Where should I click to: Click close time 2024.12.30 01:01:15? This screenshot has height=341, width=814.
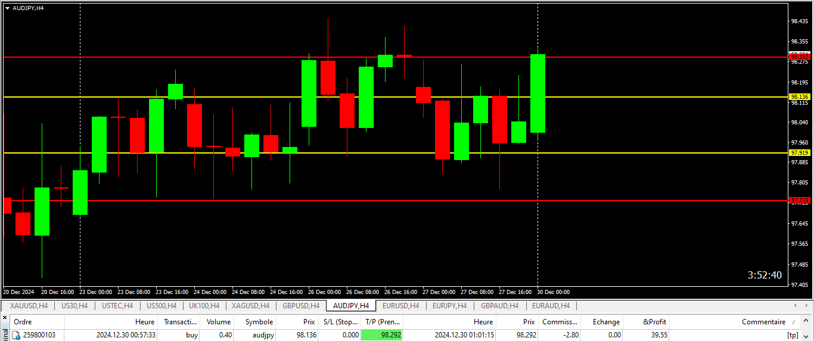tap(464, 336)
